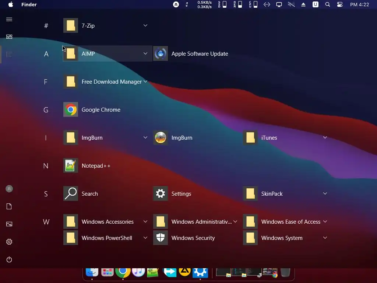The width and height of the screenshot is (377, 283).
Task: Open AIMP from the dock
Action: 184,272
